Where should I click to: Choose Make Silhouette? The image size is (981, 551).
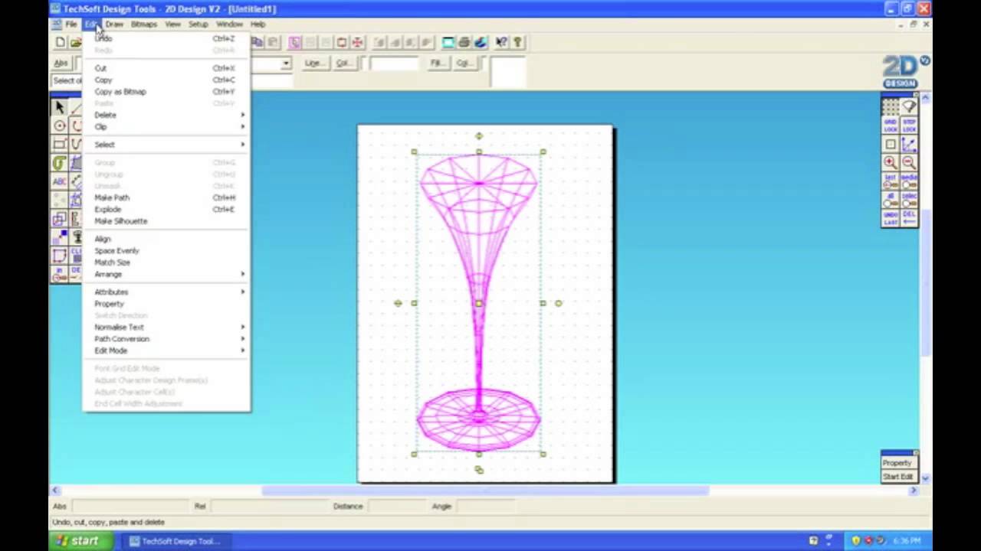click(166, 221)
